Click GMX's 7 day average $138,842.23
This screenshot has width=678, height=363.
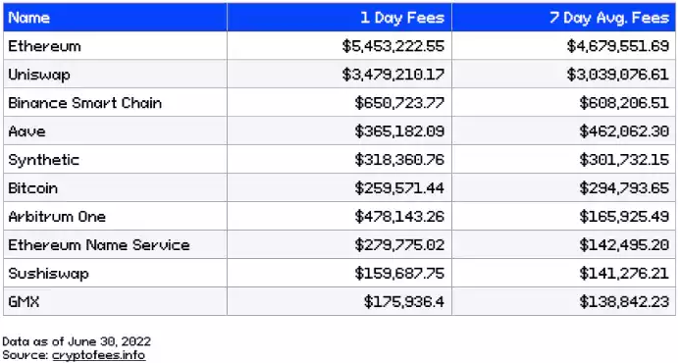tap(624, 301)
